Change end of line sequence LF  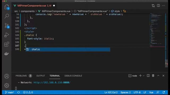point(145,92)
